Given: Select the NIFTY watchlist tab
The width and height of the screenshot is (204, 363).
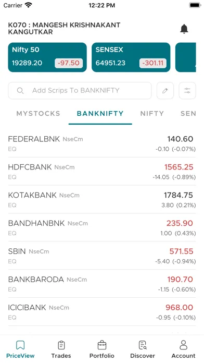Looking at the screenshot, I should point(152,114).
